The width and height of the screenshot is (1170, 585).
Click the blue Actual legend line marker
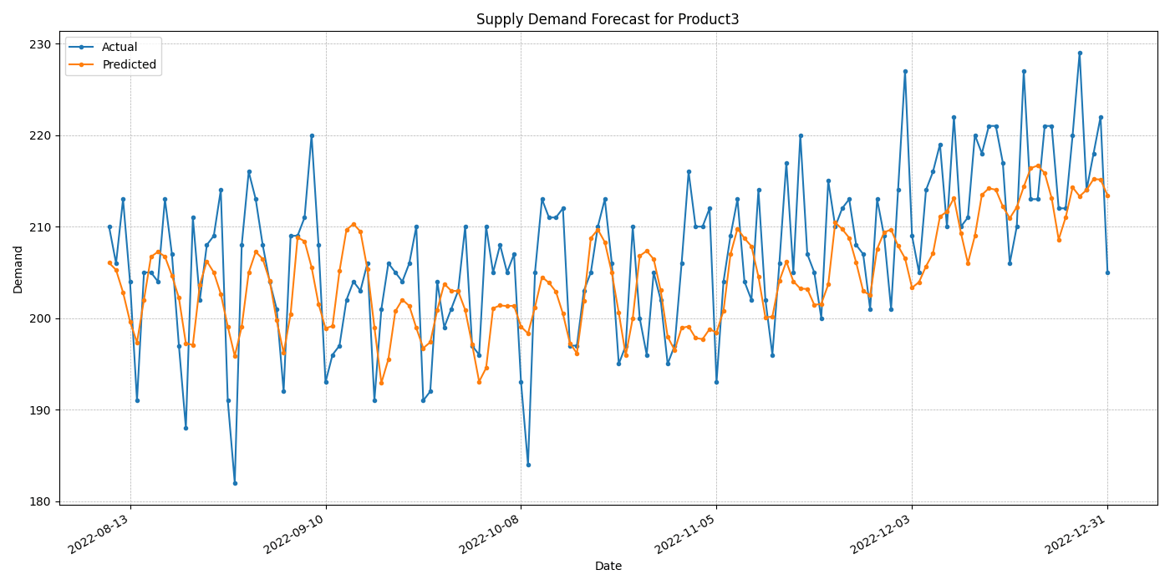point(83,48)
